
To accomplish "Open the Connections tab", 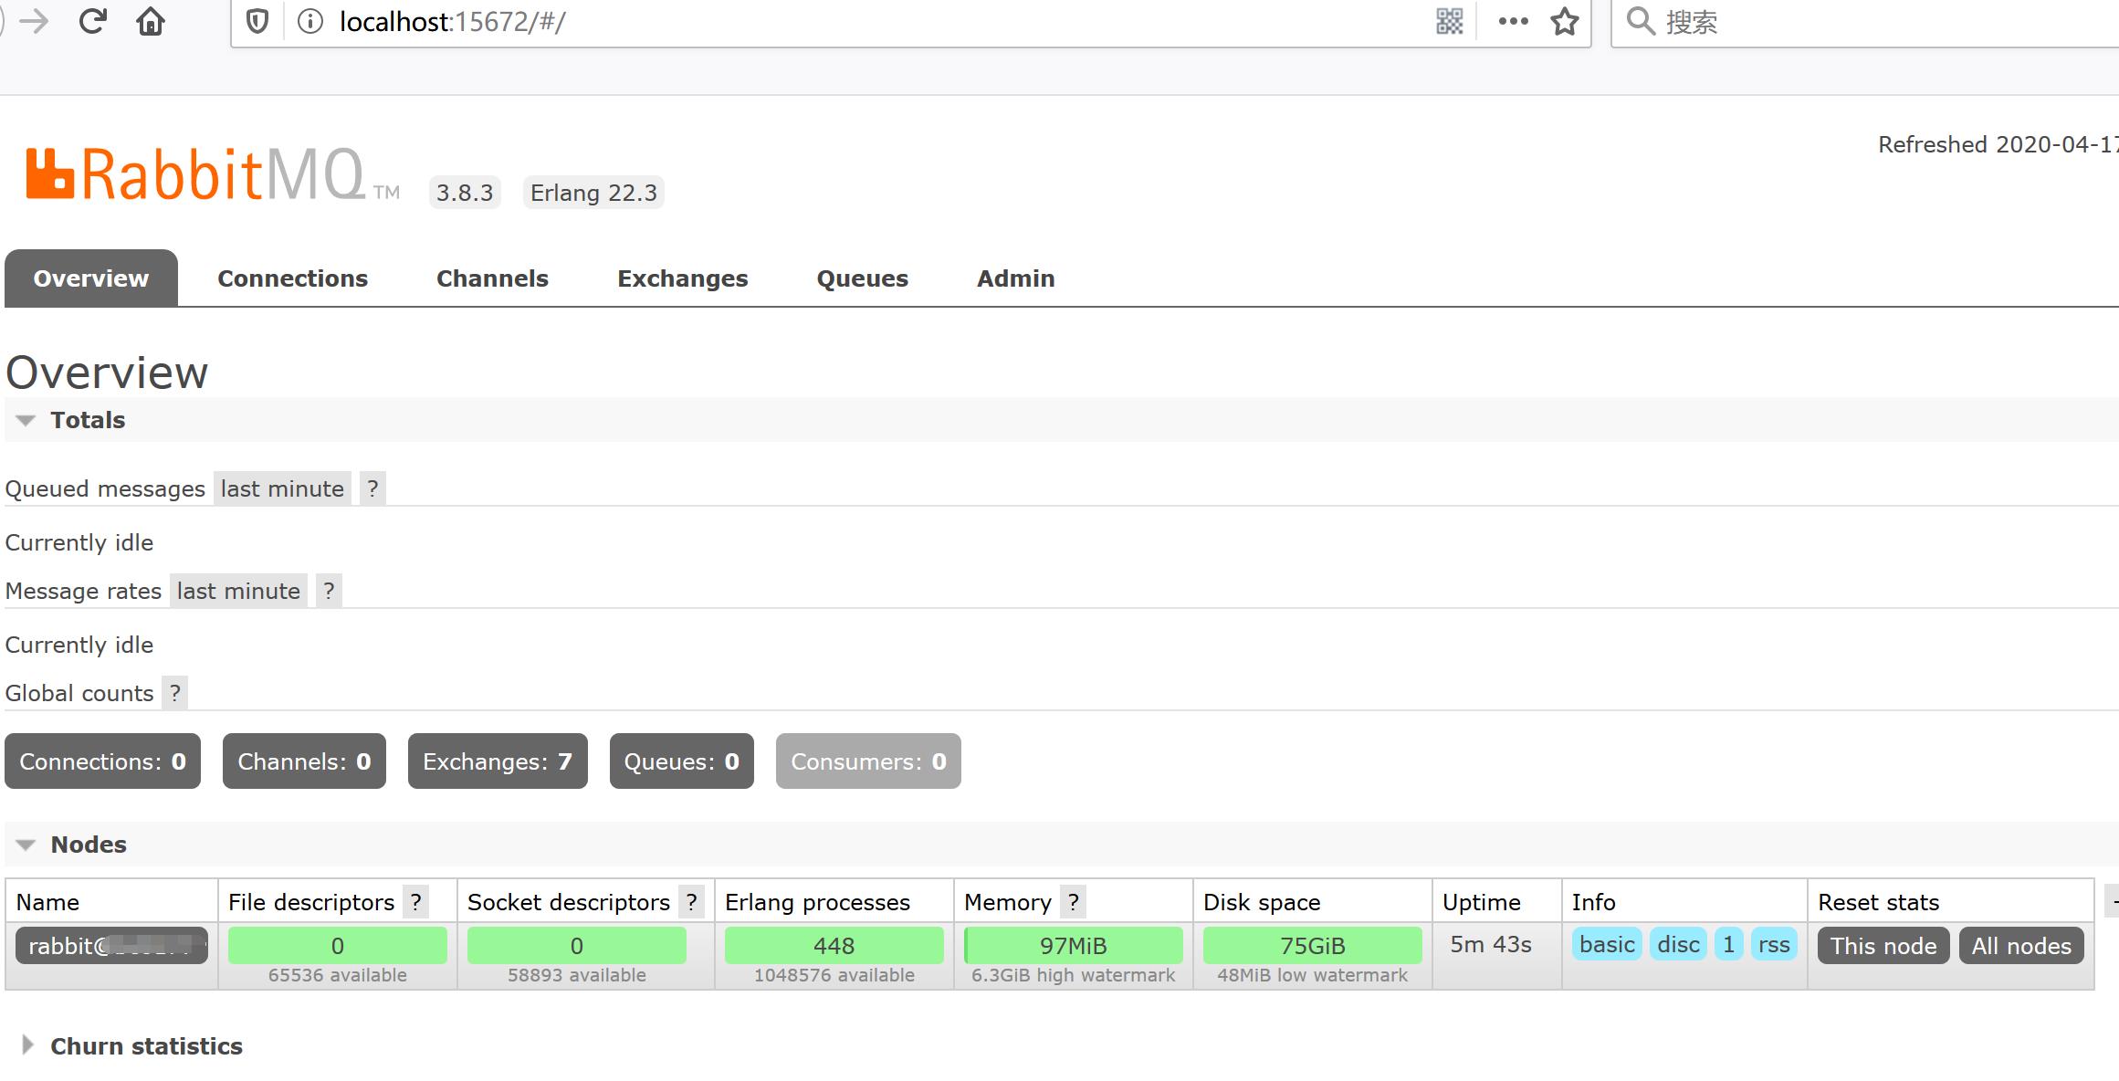I will pos(292,278).
